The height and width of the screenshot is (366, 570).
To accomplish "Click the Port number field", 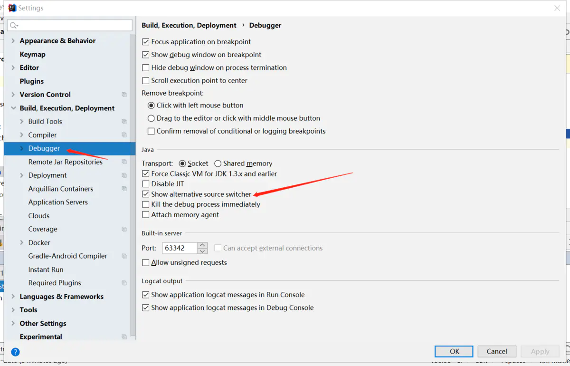I will (x=180, y=248).
